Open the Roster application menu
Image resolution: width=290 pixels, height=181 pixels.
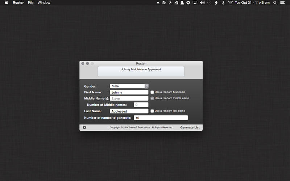coord(18,3)
